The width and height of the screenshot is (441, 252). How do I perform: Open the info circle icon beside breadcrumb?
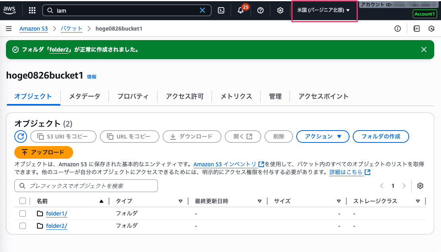[397, 29]
